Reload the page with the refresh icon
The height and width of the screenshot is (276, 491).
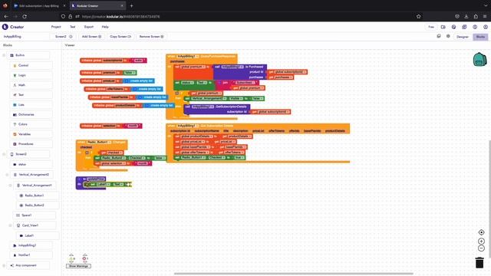[x=25, y=16]
